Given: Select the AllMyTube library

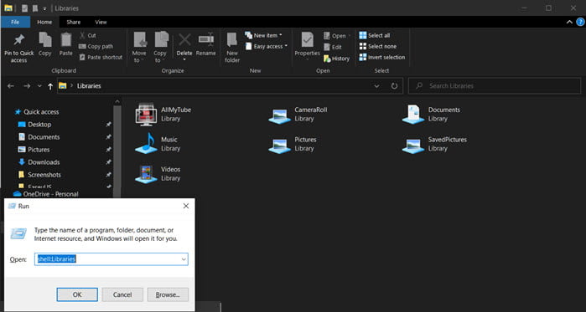Looking at the screenshot, I should coord(163,114).
